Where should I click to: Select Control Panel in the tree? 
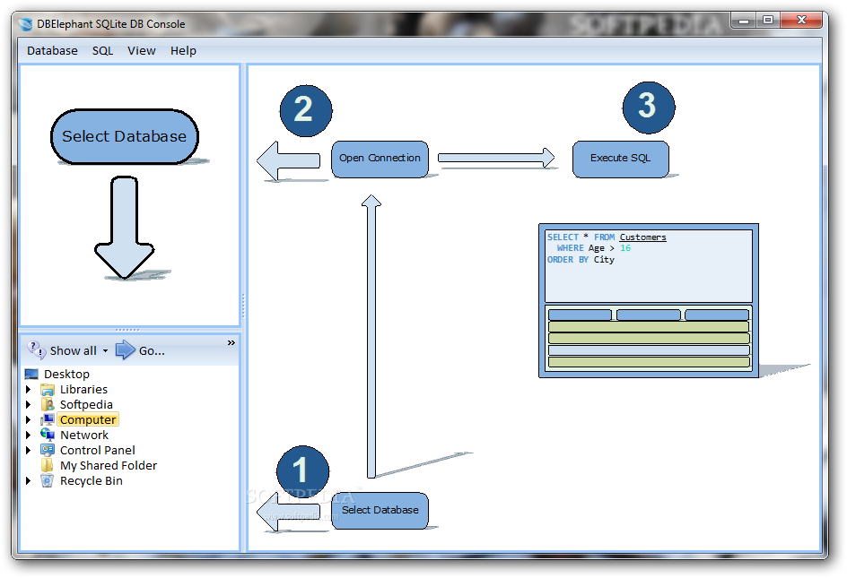point(98,450)
